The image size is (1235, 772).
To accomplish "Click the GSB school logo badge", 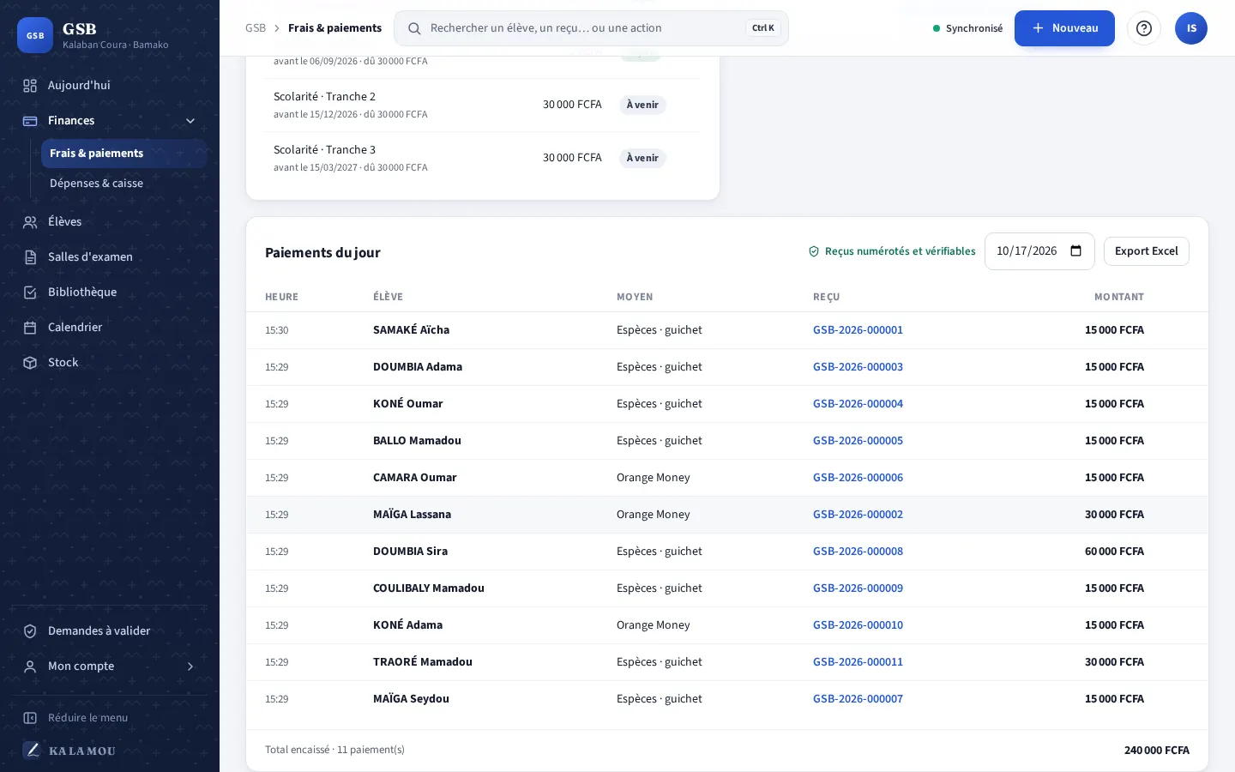I will pyautogui.click(x=35, y=35).
